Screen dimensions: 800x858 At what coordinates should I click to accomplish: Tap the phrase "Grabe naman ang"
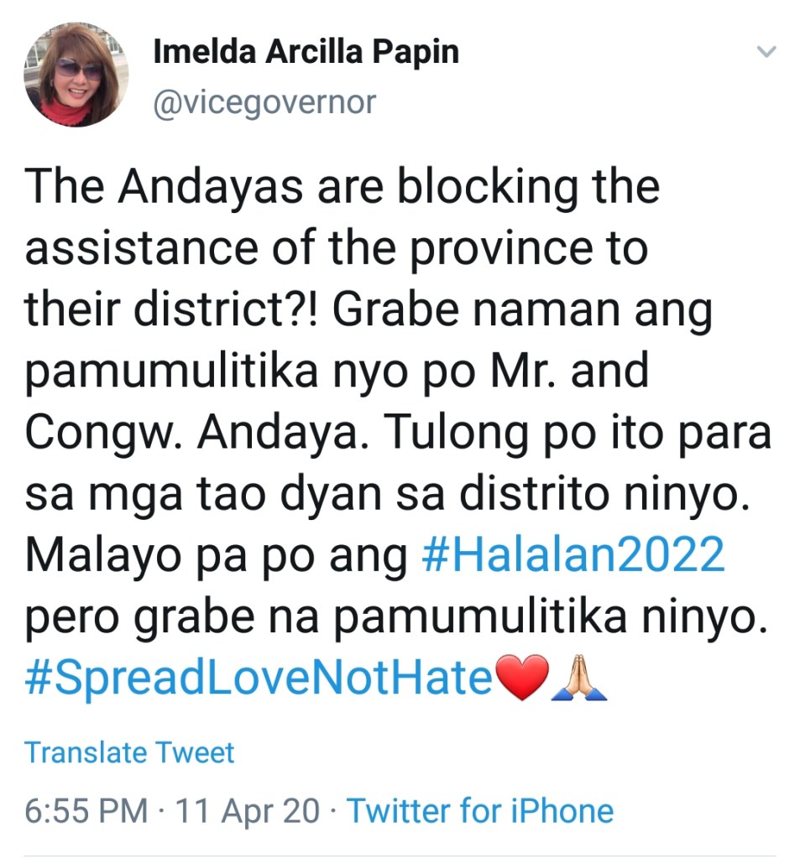point(522,311)
